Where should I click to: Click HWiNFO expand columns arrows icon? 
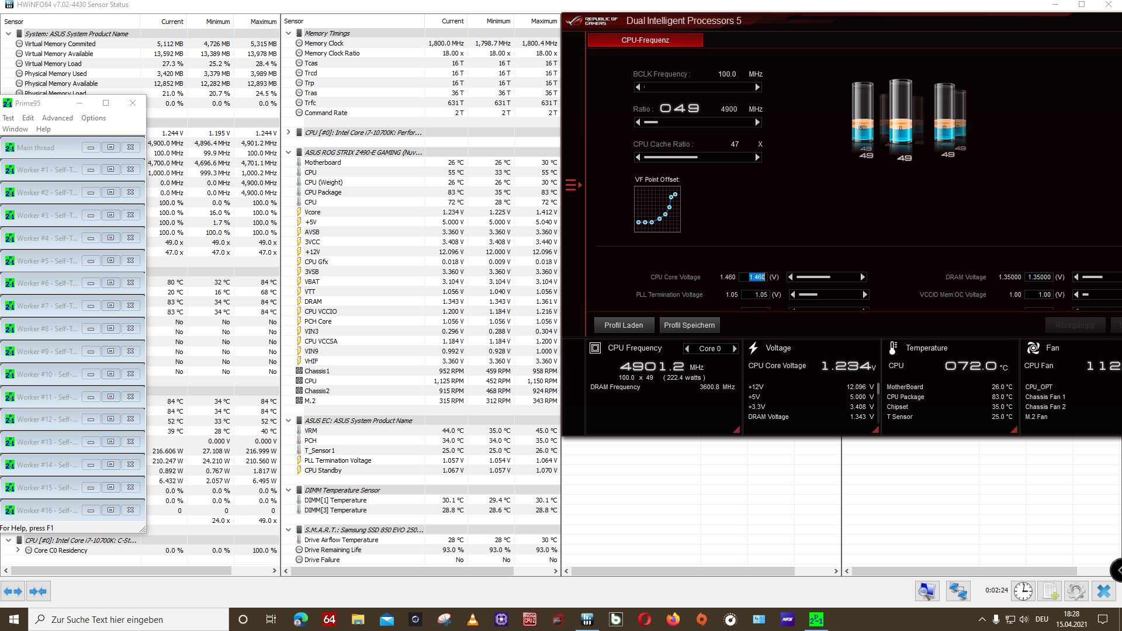coord(13,591)
